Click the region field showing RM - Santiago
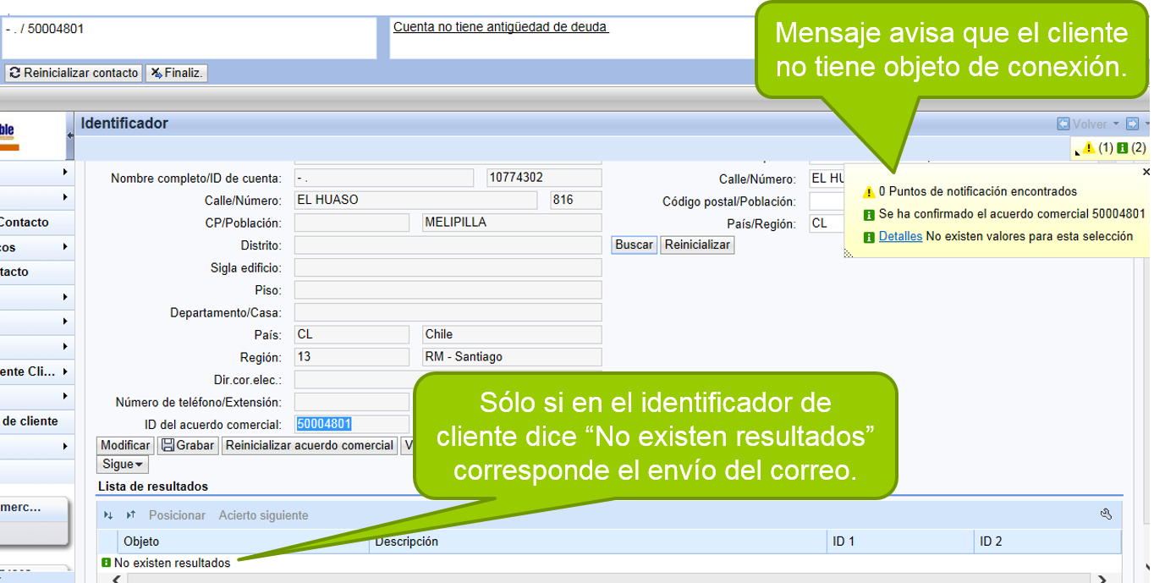The image size is (1154, 583). 512,357
